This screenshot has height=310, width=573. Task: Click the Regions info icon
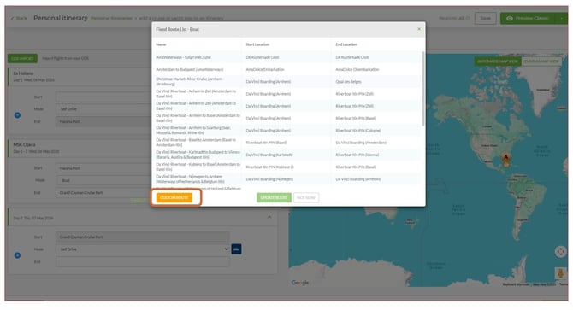[468, 18]
